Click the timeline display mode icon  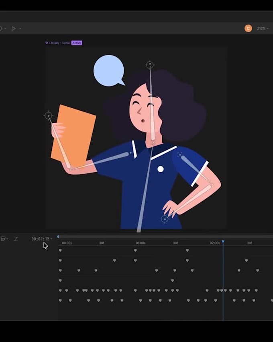[3, 239]
